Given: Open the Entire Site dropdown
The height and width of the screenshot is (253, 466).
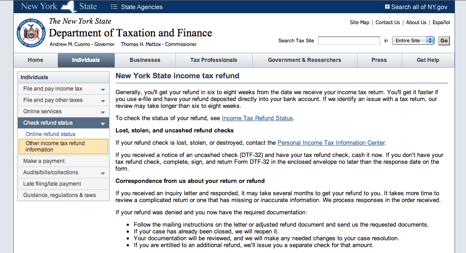Looking at the screenshot, I should pos(413,40).
